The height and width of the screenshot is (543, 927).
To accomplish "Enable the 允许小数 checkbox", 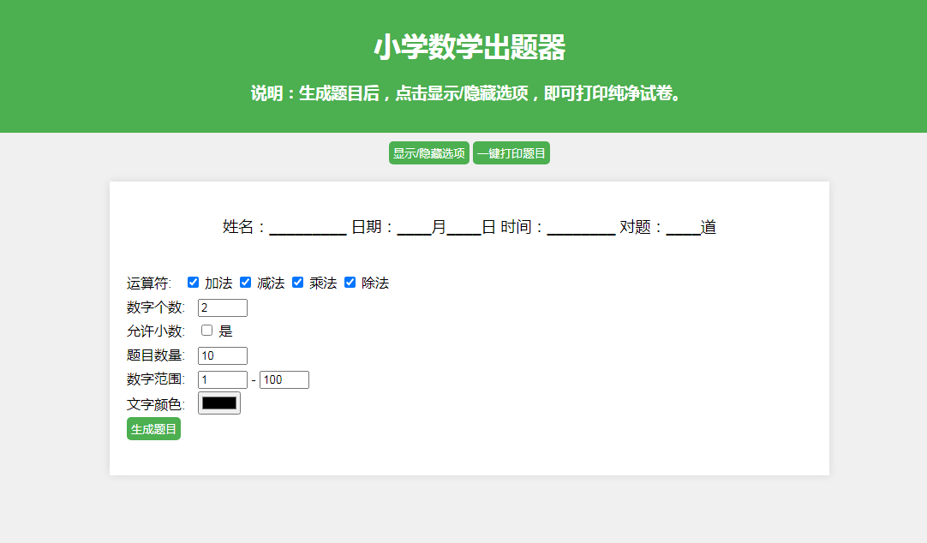I will (x=206, y=331).
